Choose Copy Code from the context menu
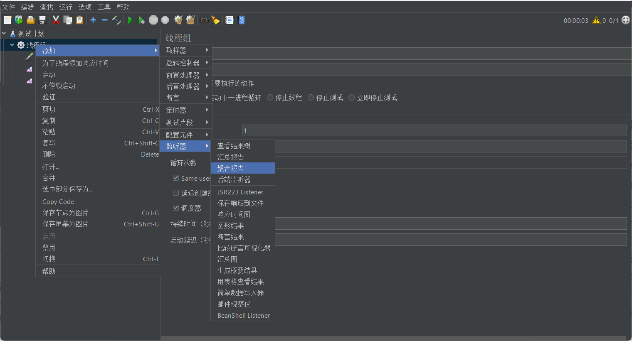 (x=98, y=201)
